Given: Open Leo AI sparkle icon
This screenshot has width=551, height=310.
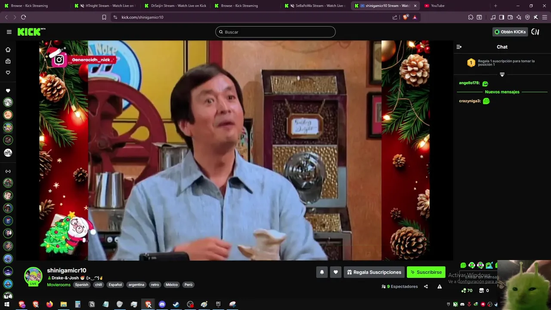Looking at the screenshot, I should [519, 17].
